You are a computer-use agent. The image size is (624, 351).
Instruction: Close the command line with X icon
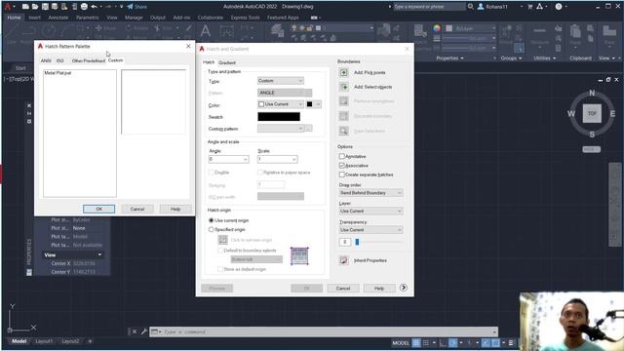pyautogui.click(x=135, y=331)
